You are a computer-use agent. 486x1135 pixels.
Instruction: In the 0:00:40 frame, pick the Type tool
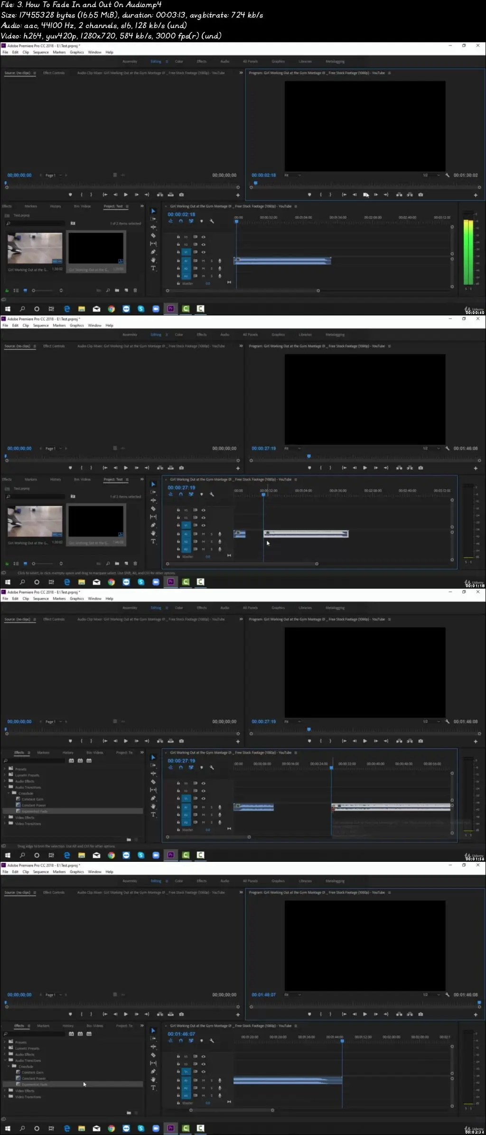click(x=153, y=268)
